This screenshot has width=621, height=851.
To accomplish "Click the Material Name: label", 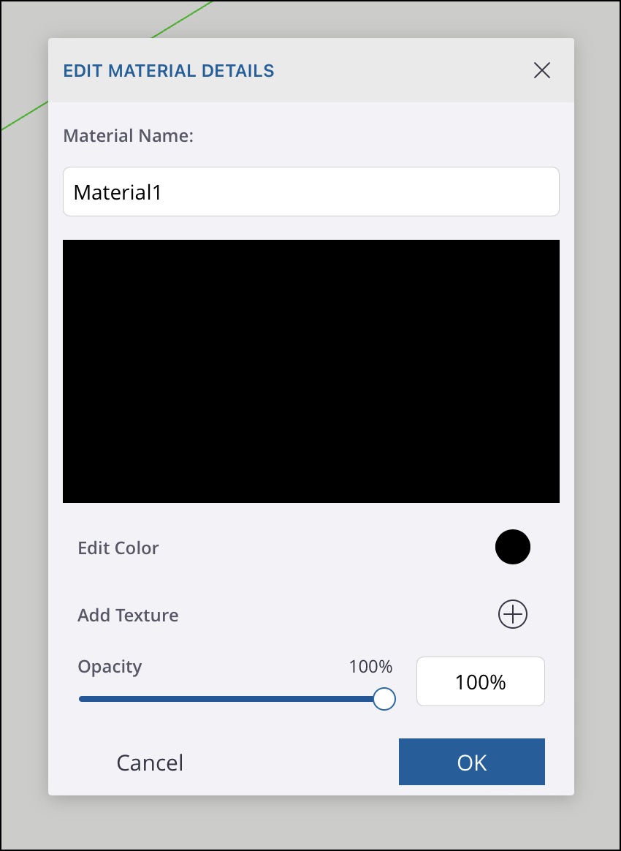I will coord(129,136).
